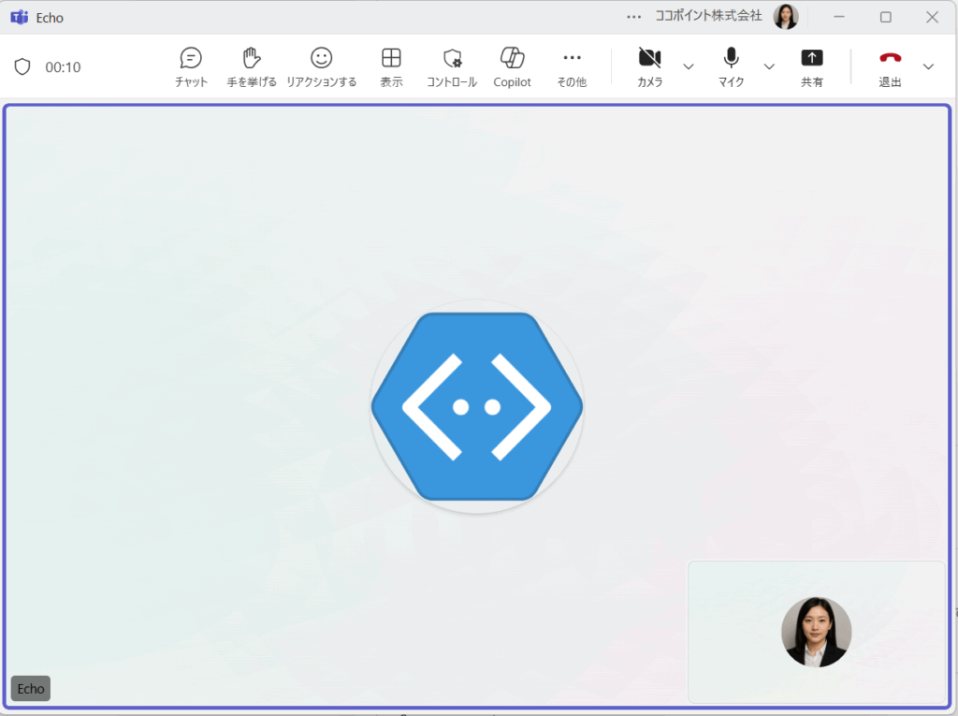Open the view (表示) layout options
Screen dimensions: 958x716
pos(391,66)
